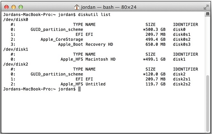The width and height of the screenshot is (212, 134).
Task: Click identifier 'disk0s3'
Action: click(182, 44)
